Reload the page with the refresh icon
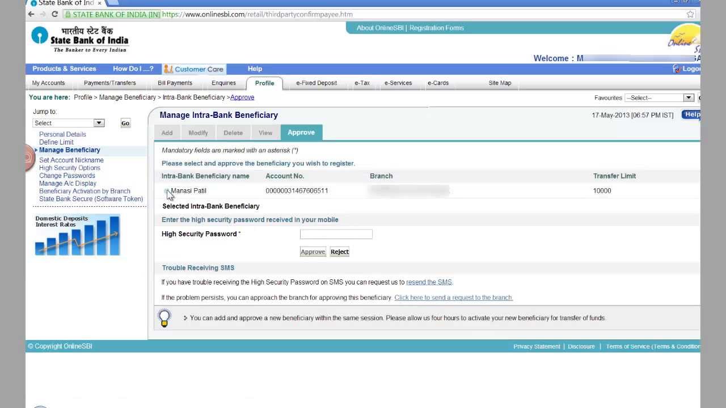This screenshot has height=408, width=726. [54, 14]
